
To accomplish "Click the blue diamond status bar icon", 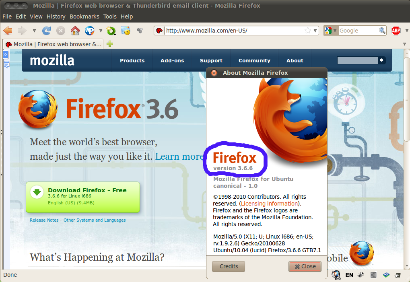I will click(x=386, y=275).
